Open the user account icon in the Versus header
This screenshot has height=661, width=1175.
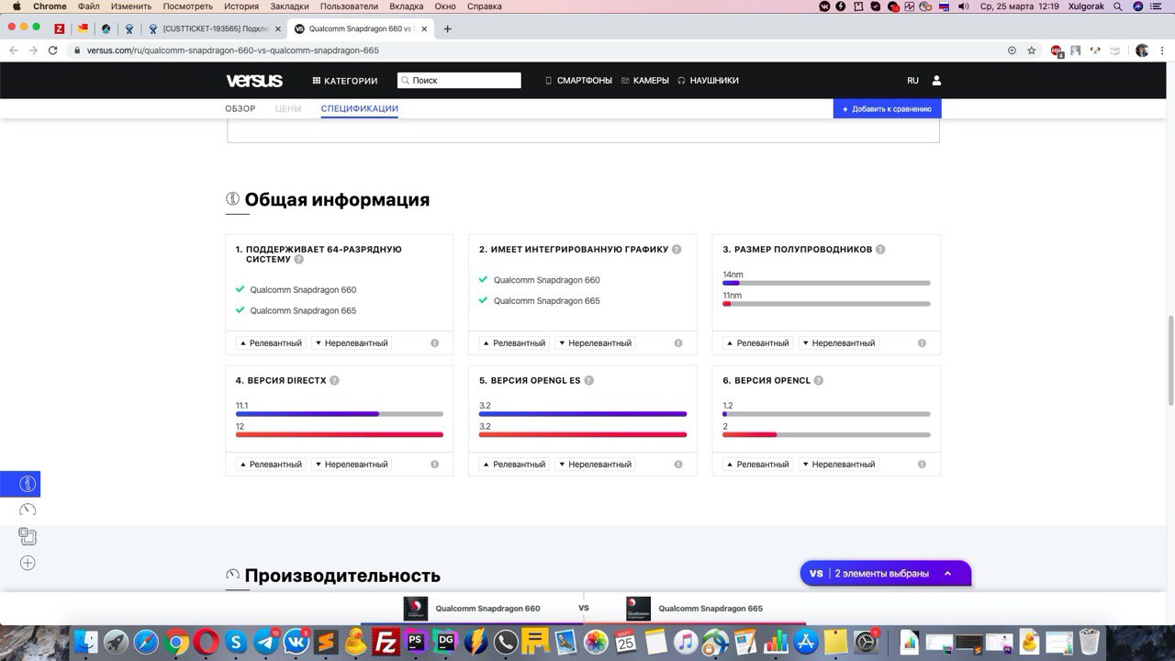click(x=936, y=81)
